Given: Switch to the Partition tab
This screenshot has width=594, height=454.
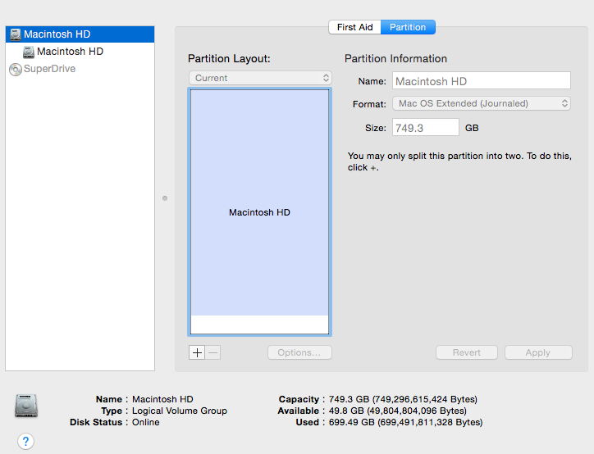Looking at the screenshot, I should coord(408,27).
